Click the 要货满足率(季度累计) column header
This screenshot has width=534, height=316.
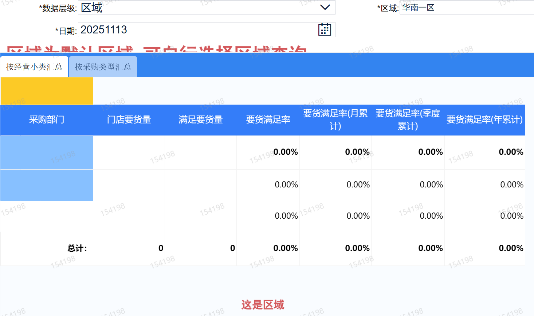click(408, 120)
